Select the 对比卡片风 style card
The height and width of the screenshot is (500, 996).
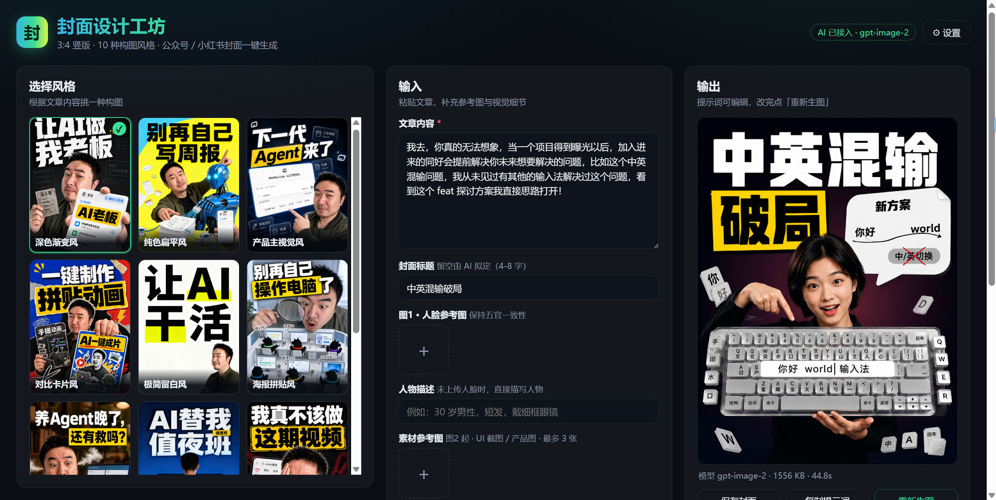coord(80,327)
